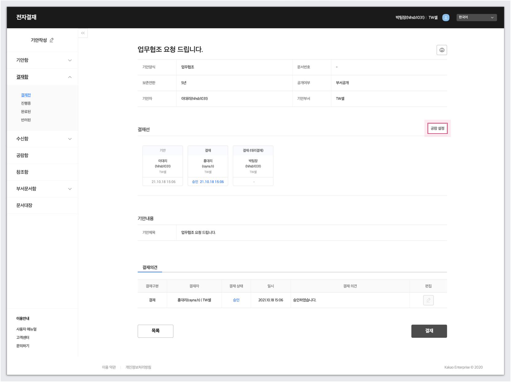Click 홍대리(rayna.h) | TW셀 table cell
Screen dimensions: 511x382
click(x=194, y=300)
